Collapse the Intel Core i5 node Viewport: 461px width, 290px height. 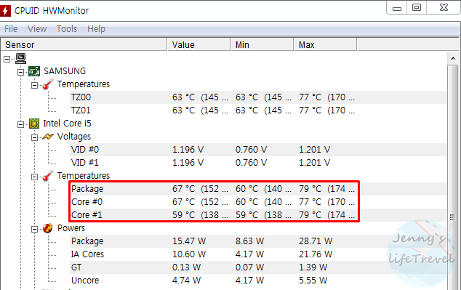coord(20,124)
